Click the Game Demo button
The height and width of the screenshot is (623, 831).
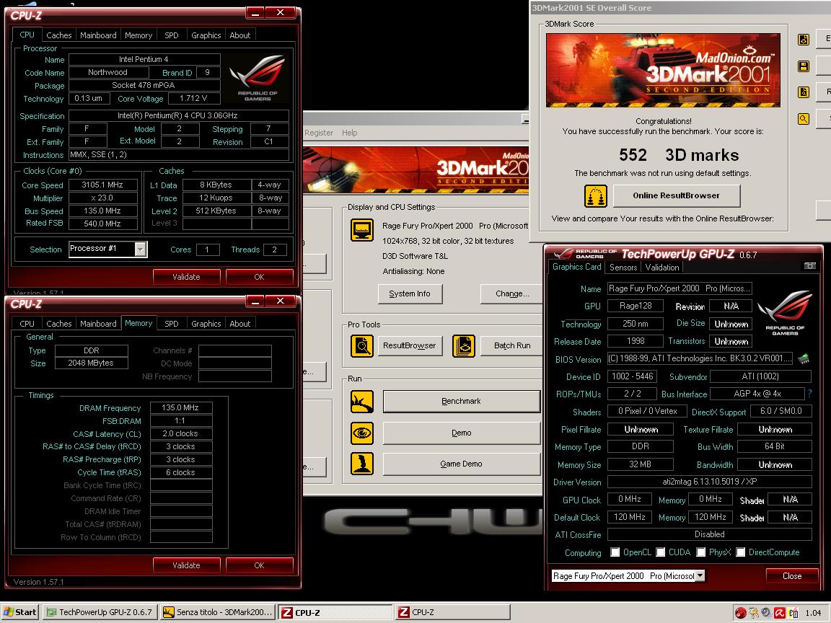pyautogui.click(x=461, y=464)
